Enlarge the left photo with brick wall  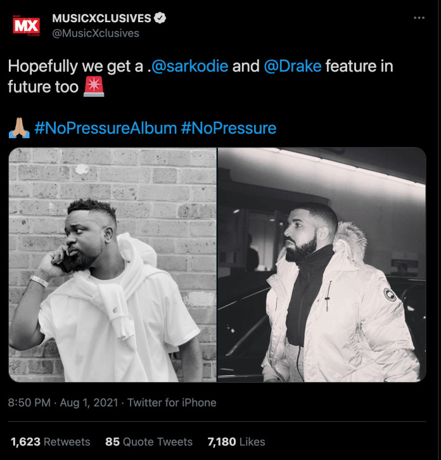(113, 265)
